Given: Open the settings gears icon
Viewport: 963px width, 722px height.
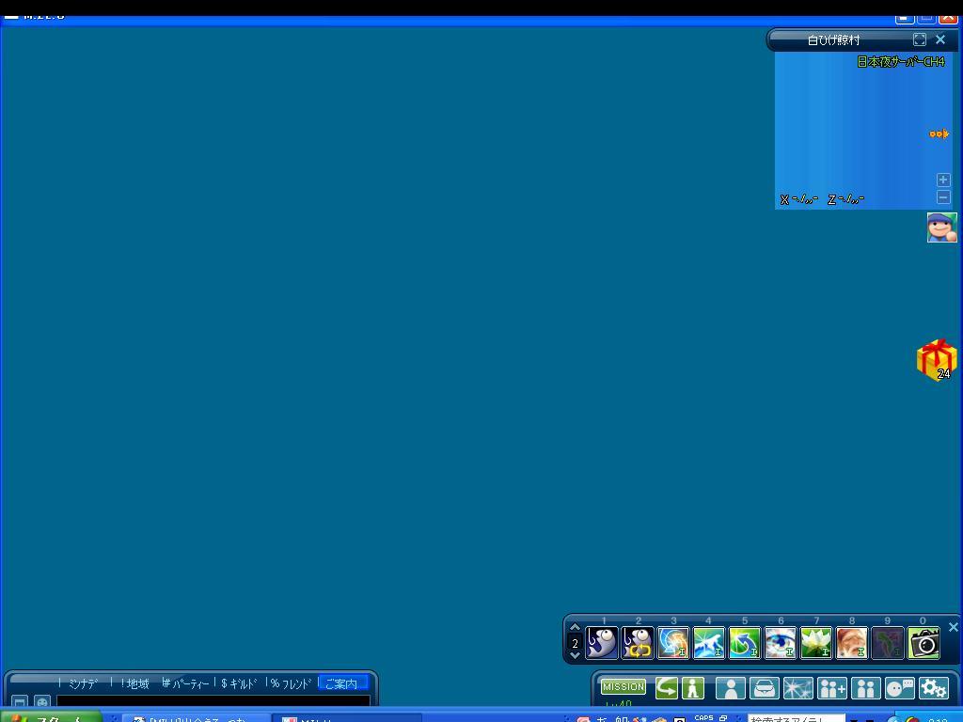Looking at the screenshot, I should coord(933,688).
